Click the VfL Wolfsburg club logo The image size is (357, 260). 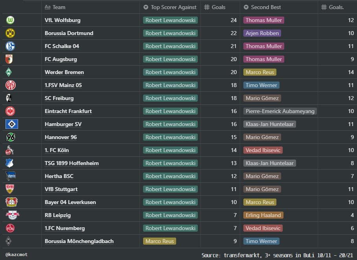coord(10,20)
